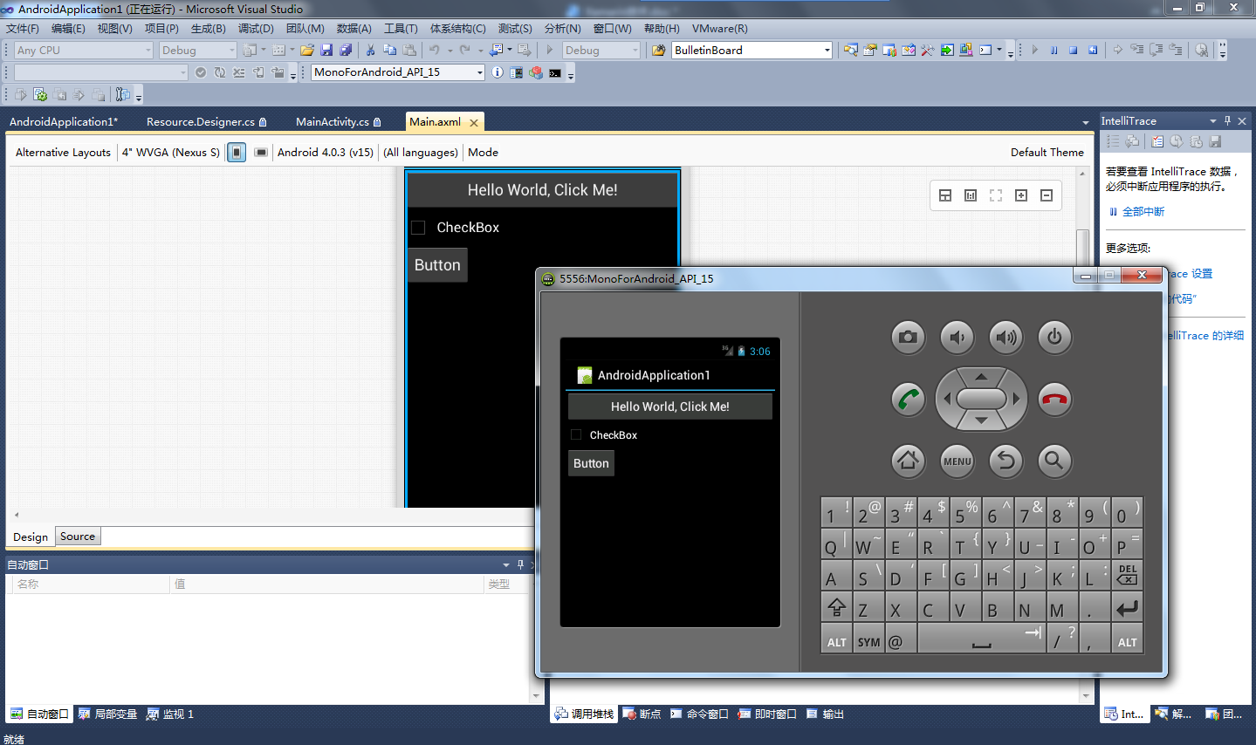Screen dimensions: 1256x745
Task: Click the IntelliTrace settings checklist icon
Action: point(1157,141)
